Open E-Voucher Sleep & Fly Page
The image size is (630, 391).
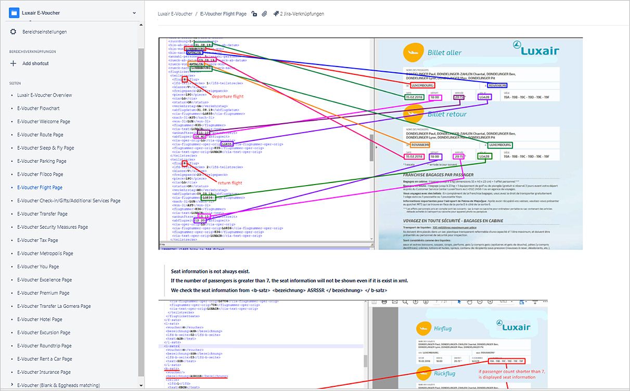pos(45,148)
